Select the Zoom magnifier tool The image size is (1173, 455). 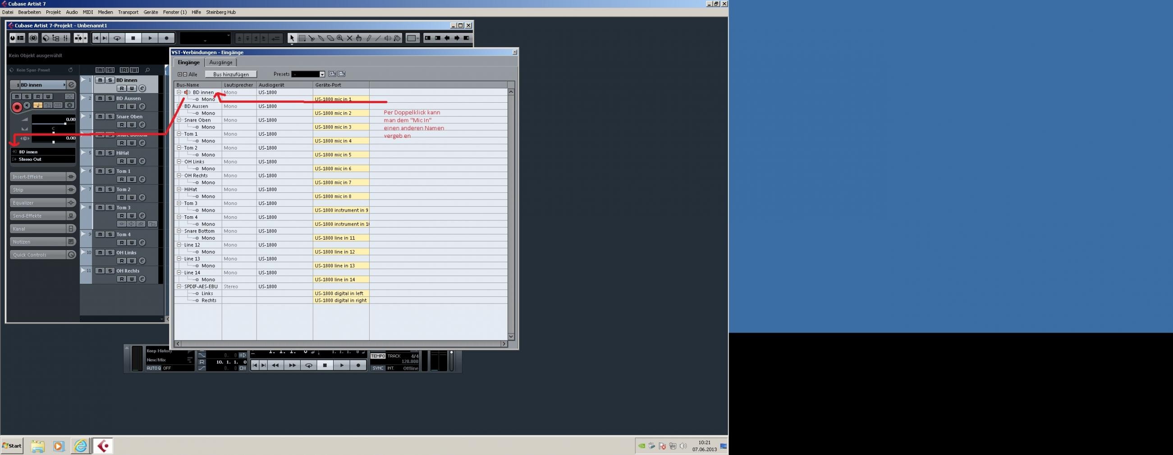click(340, 38)
